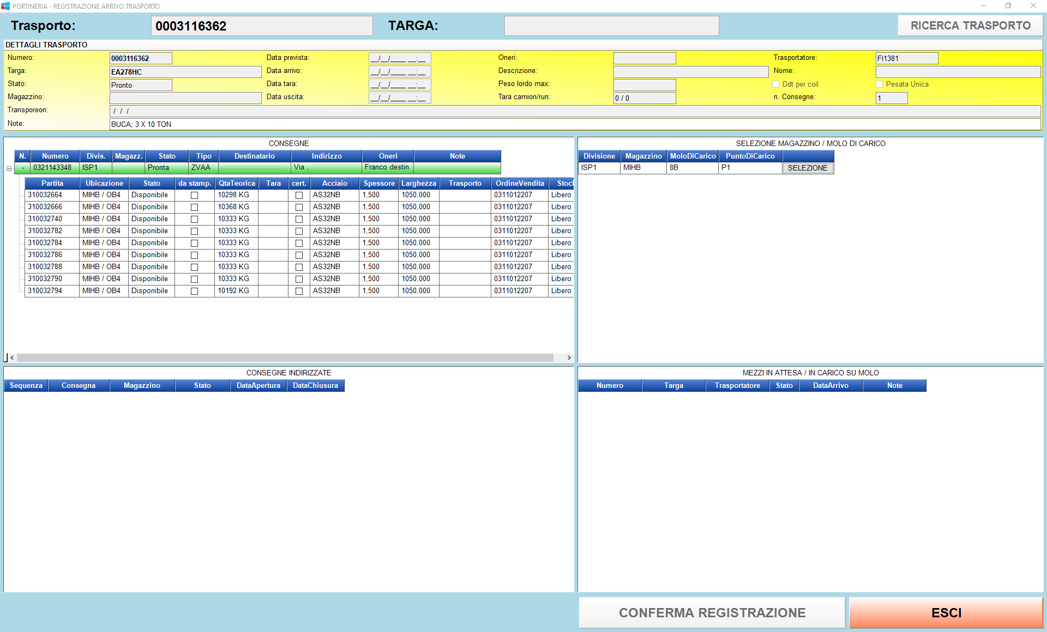1047x632 pixels.
Task: Collapse the consegna 0321143348 tree row
Action: (9, 168)
